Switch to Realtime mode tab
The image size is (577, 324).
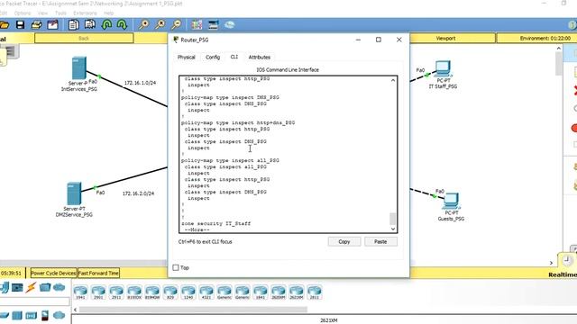pos(563,274)
